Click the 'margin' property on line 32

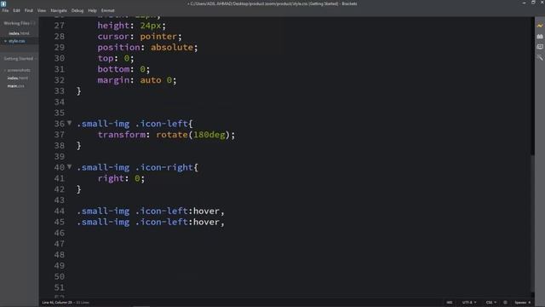point(113,80)
